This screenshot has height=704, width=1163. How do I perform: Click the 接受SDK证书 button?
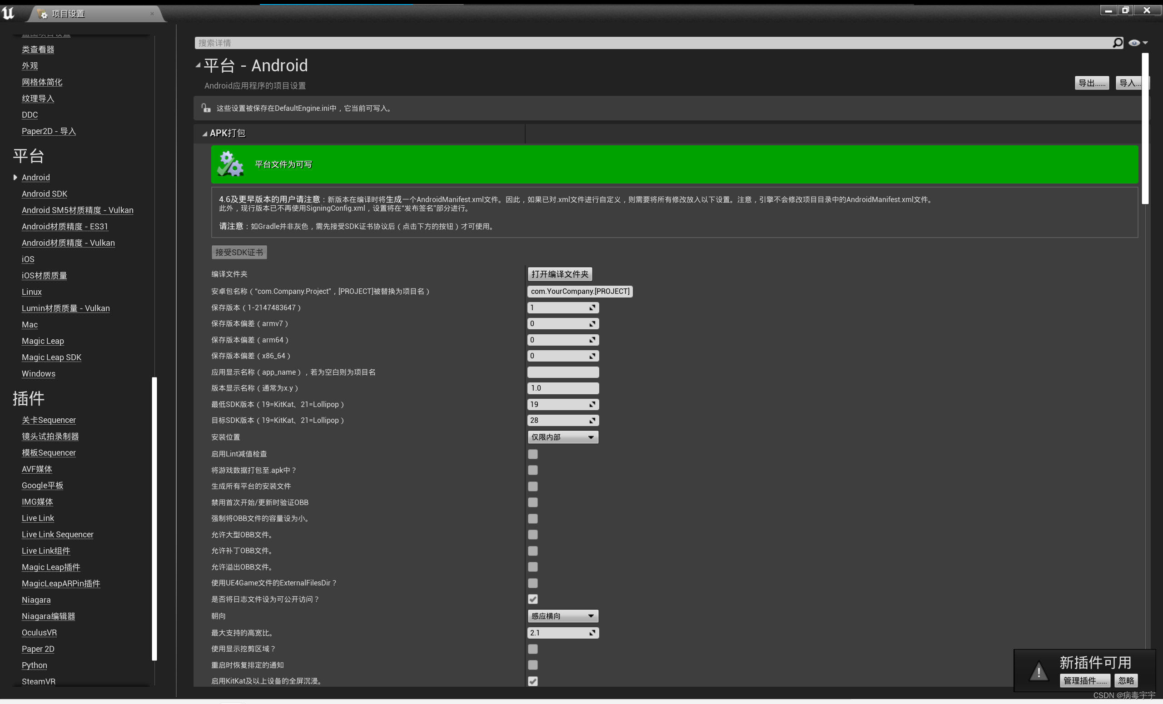tap(239, 253)
